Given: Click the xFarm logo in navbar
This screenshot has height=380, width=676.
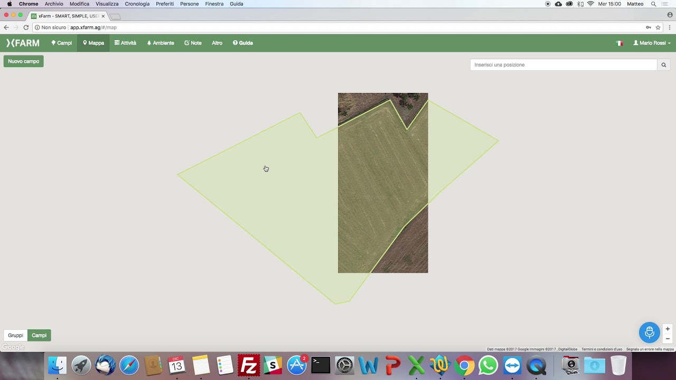Looking at the screenshot, I should pos(23,43).
